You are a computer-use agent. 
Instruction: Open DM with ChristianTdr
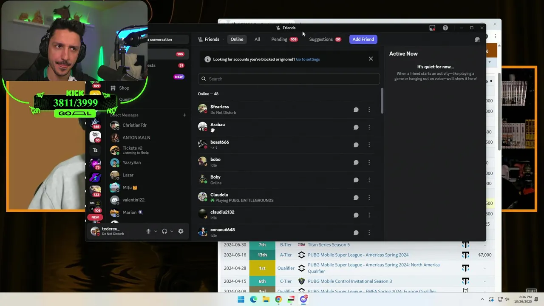pyautogui.click(x=148, y=125)
